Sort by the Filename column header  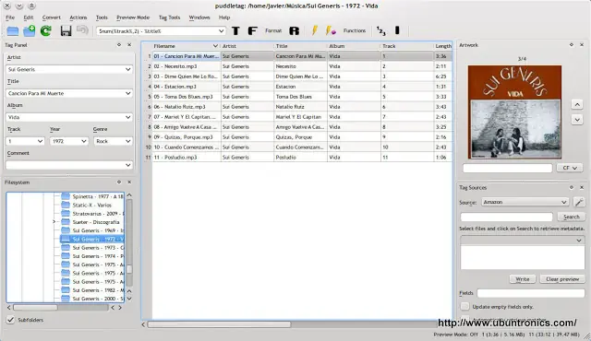pos(187,46)
